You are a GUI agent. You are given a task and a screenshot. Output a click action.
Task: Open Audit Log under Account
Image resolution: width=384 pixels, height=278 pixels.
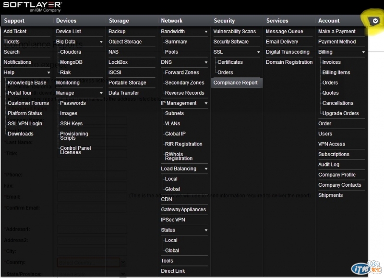point(329,165)
